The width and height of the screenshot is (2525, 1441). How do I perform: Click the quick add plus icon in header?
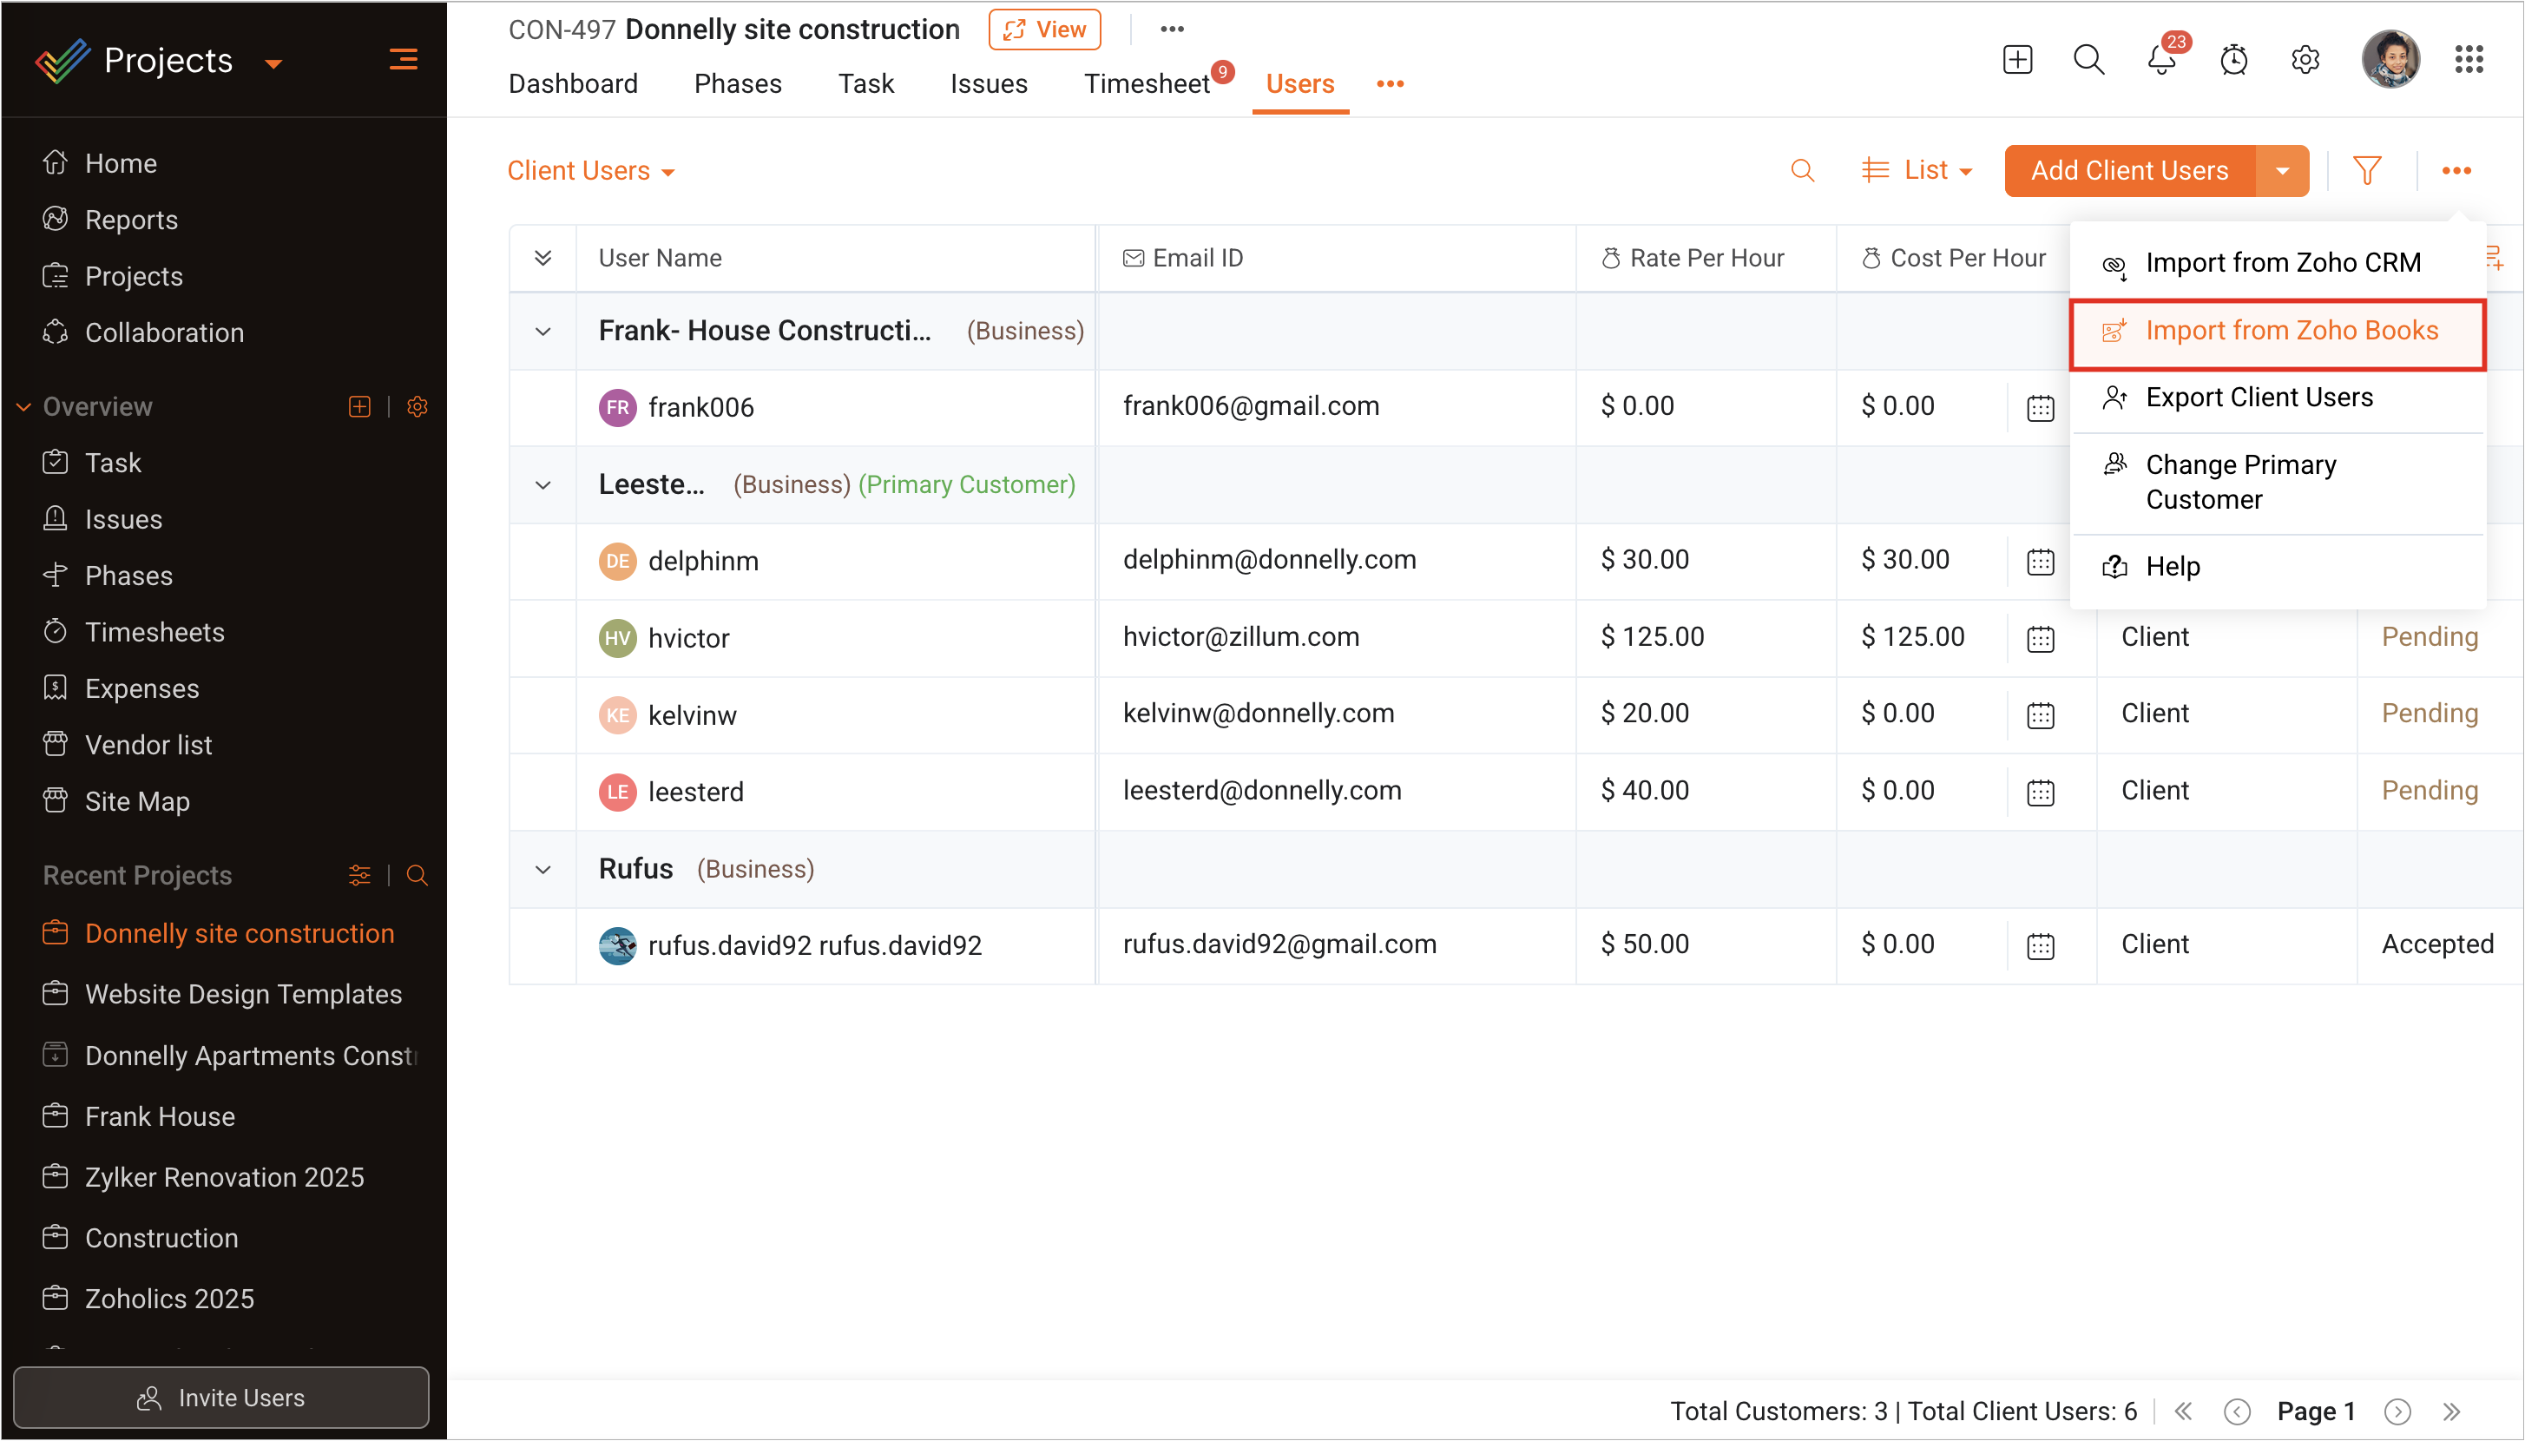[2017, 61]
